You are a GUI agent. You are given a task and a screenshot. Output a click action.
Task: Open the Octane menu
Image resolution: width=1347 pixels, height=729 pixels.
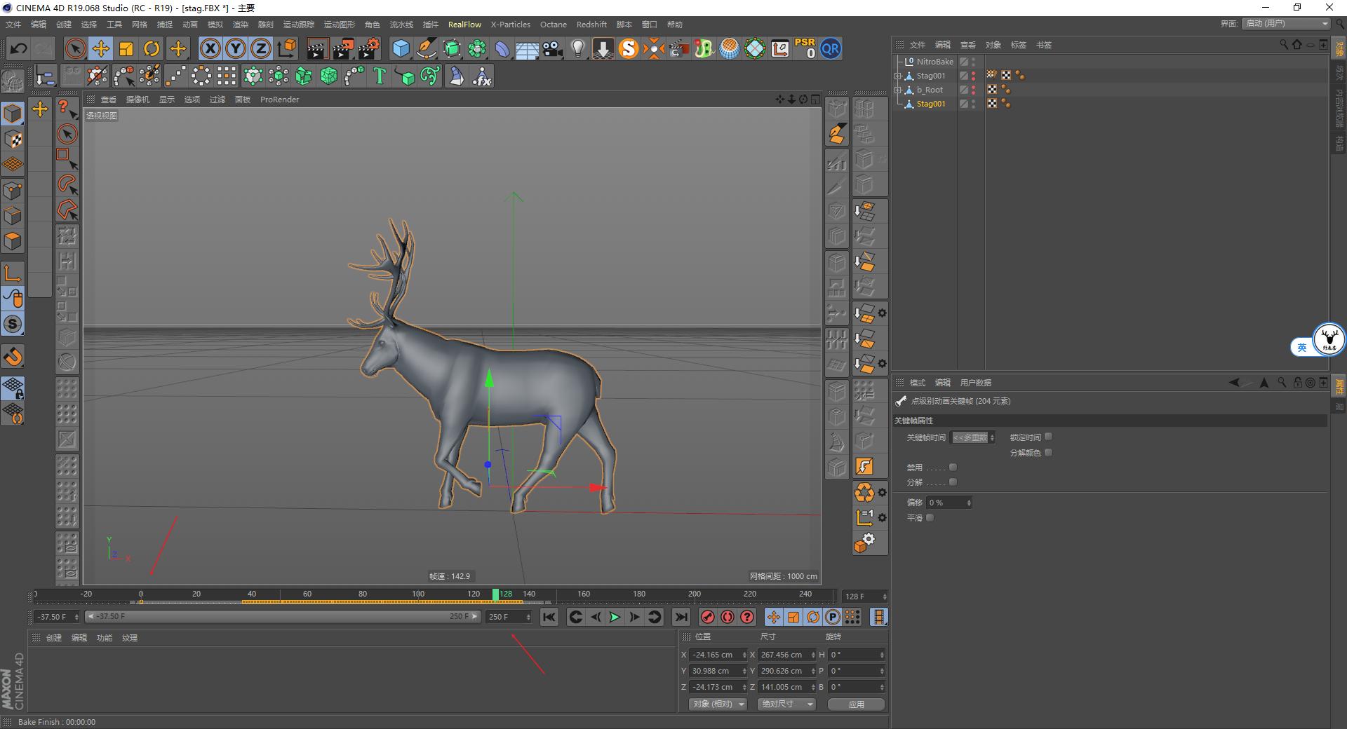(553, 25)
